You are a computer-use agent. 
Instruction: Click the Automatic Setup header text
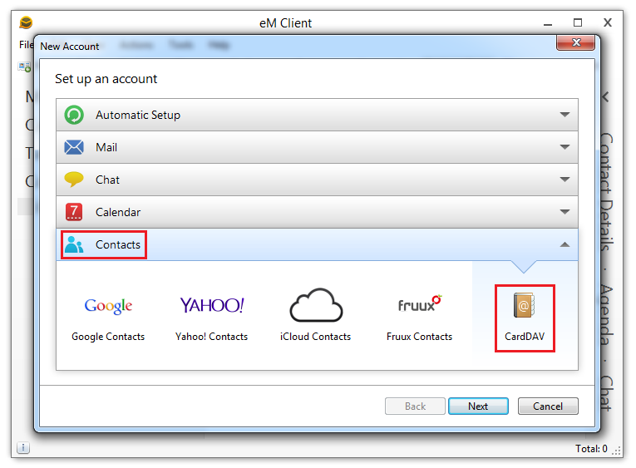[x=138, y=116]
